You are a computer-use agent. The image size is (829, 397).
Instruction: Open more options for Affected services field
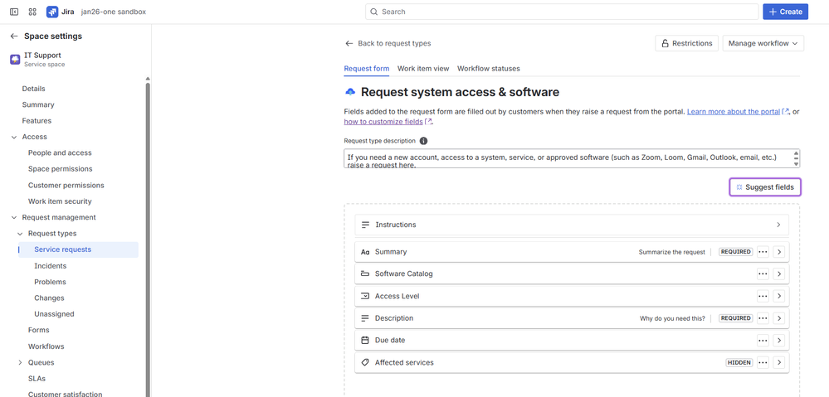coord(763,363)
